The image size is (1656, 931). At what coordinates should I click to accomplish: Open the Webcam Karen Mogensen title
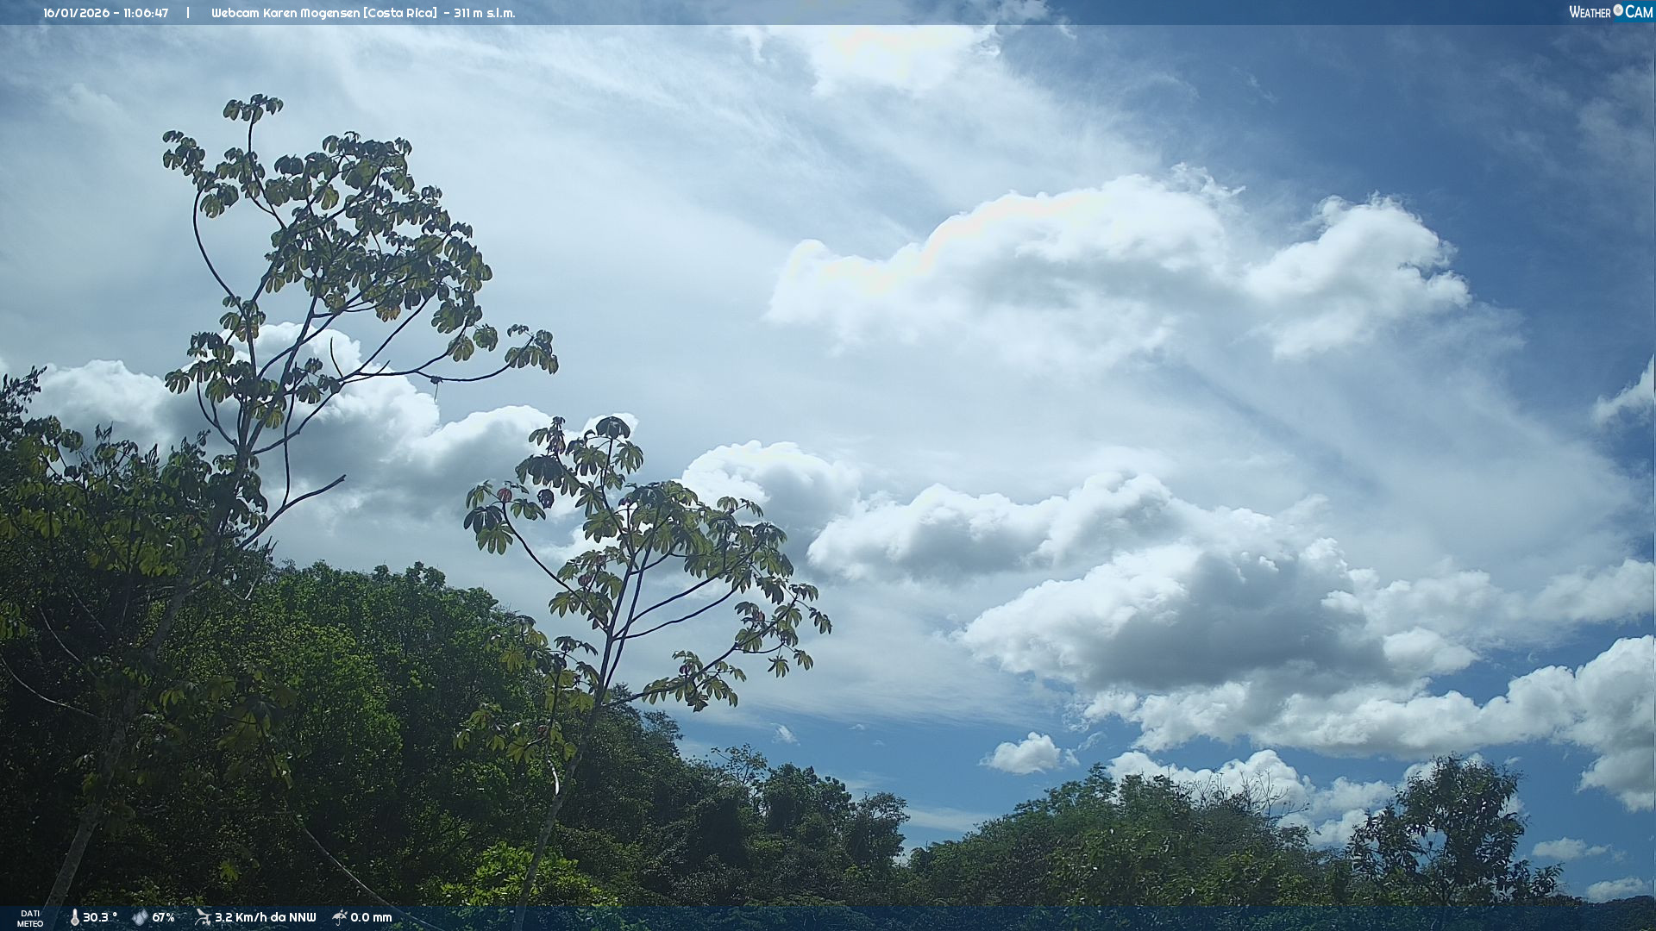tap(285, 13)
